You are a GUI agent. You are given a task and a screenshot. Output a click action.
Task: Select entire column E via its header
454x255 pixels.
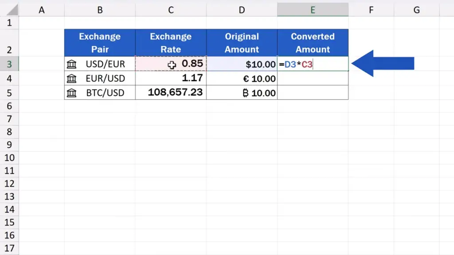tap(313, 10)
